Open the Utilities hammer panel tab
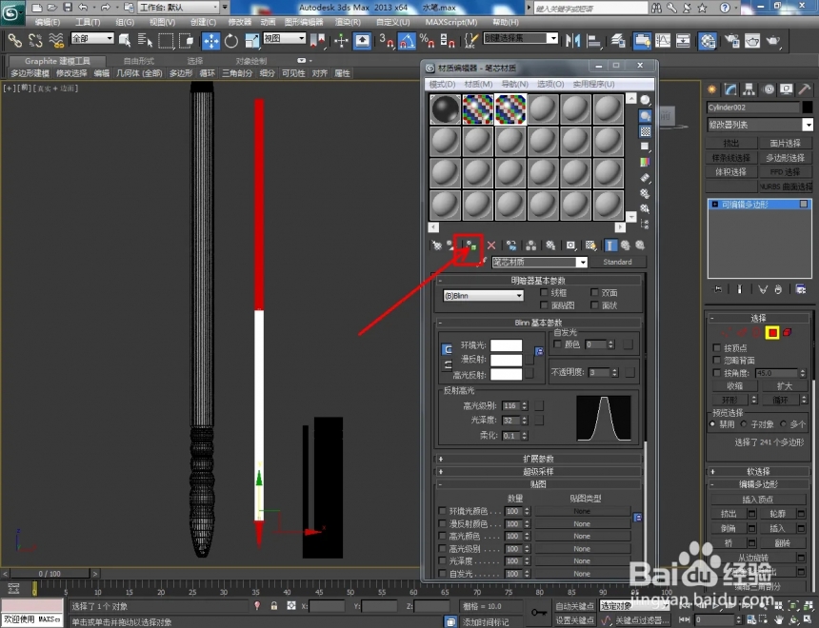This screenshot has width=819, height=628. pyautogui.click(x=805, y=89)
